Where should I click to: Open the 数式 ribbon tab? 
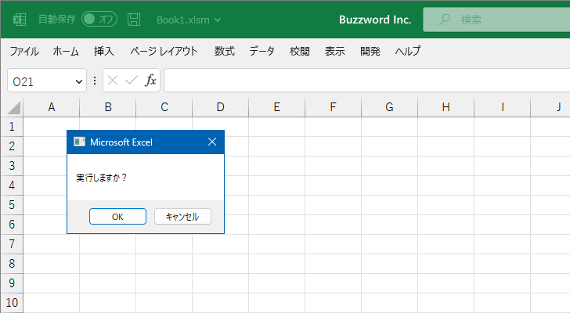pyautogui.click(x=224, y=51)
